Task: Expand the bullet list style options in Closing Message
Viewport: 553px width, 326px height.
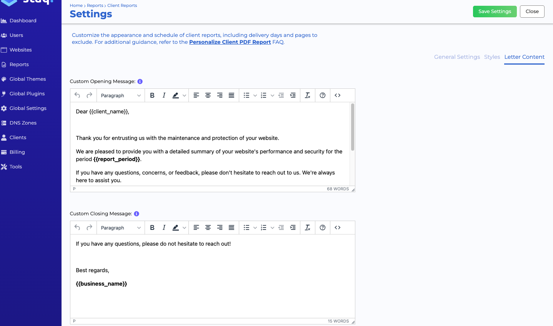Action: (x=255, y=228)
